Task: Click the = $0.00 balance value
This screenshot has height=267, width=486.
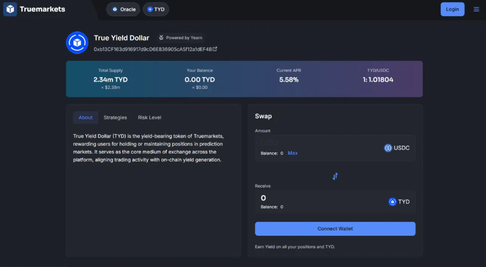Action: coord(200,87)
